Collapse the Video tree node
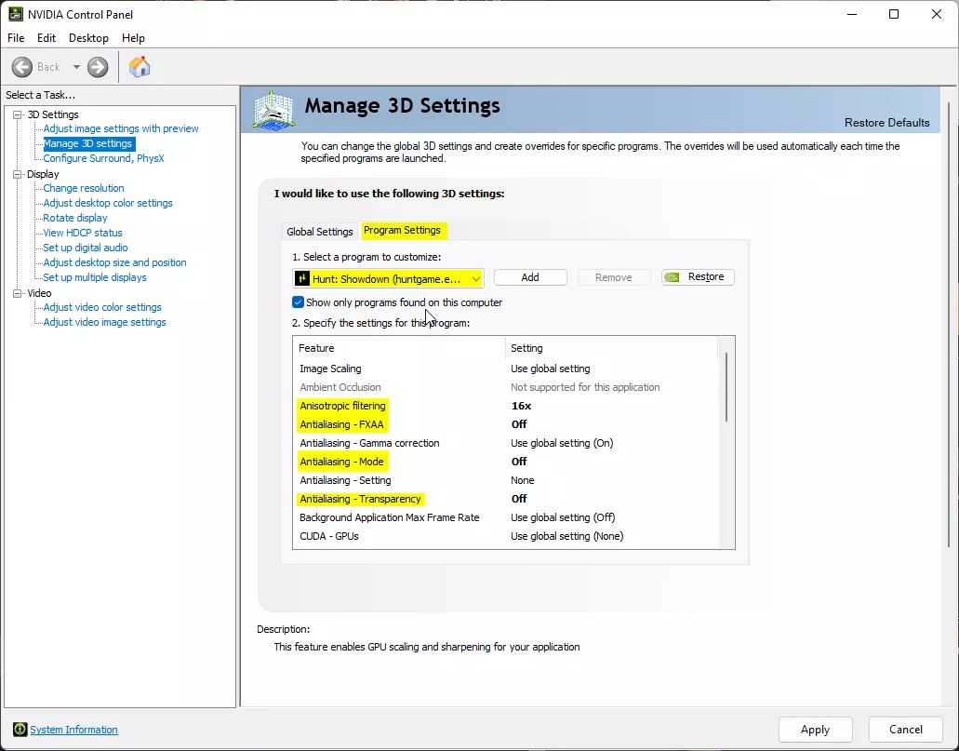The image size is (959, 751). click(17, 294)
